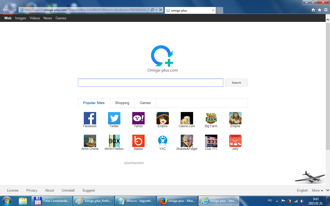This screenshot has width=330, height=206.
Task: Open the Yahoo site icon
Action: click(138, 118)
